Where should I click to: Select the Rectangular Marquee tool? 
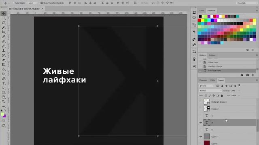click(x=4, y=18)
